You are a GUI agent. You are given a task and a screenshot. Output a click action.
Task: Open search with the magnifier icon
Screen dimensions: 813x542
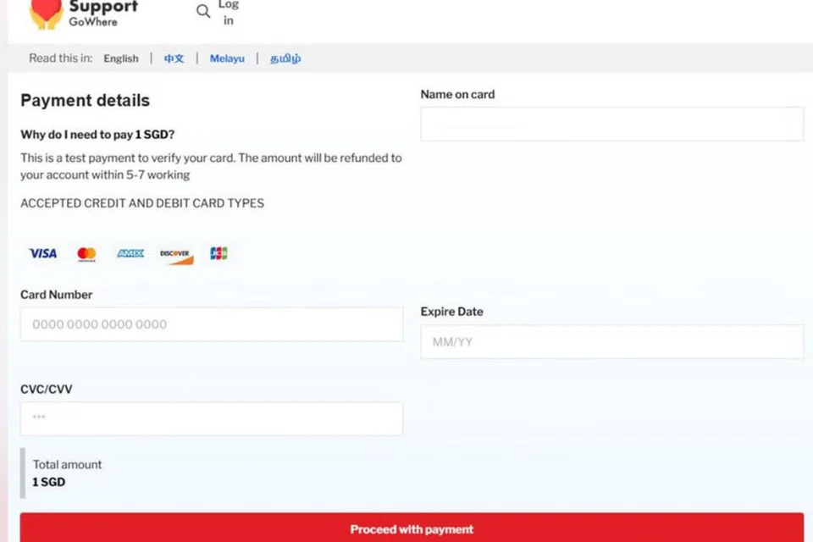(x=203, y=12)
